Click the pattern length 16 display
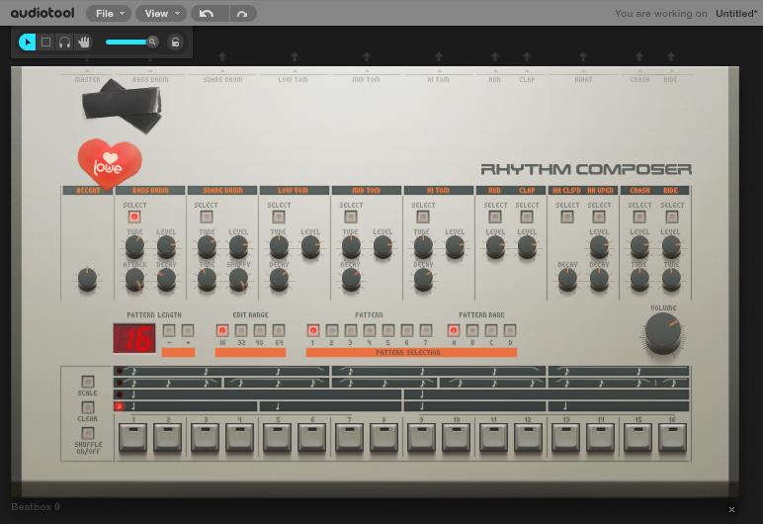This screenshot has width=763, height=524. pos(134,338)
